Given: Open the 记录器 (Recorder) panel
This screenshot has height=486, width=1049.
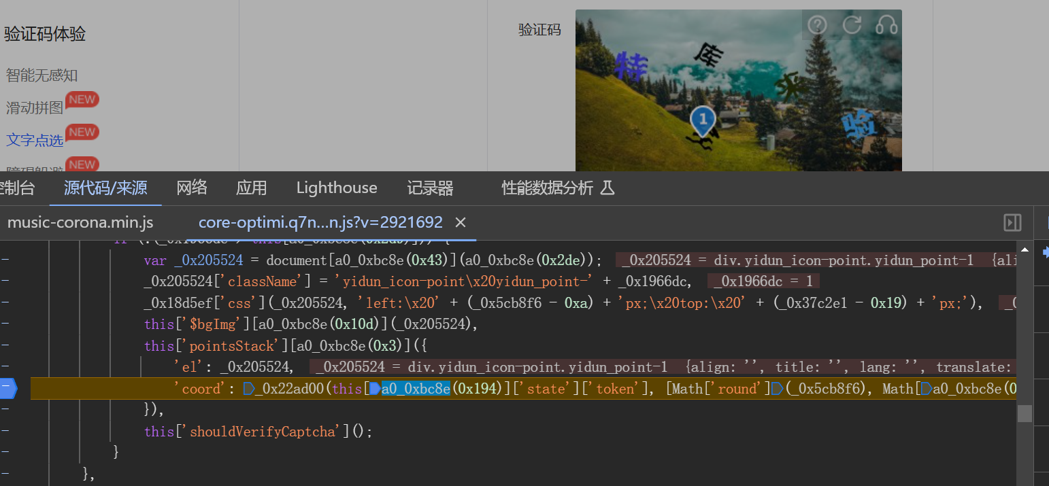Looking at the screenshot, I should tap(430, 188).
